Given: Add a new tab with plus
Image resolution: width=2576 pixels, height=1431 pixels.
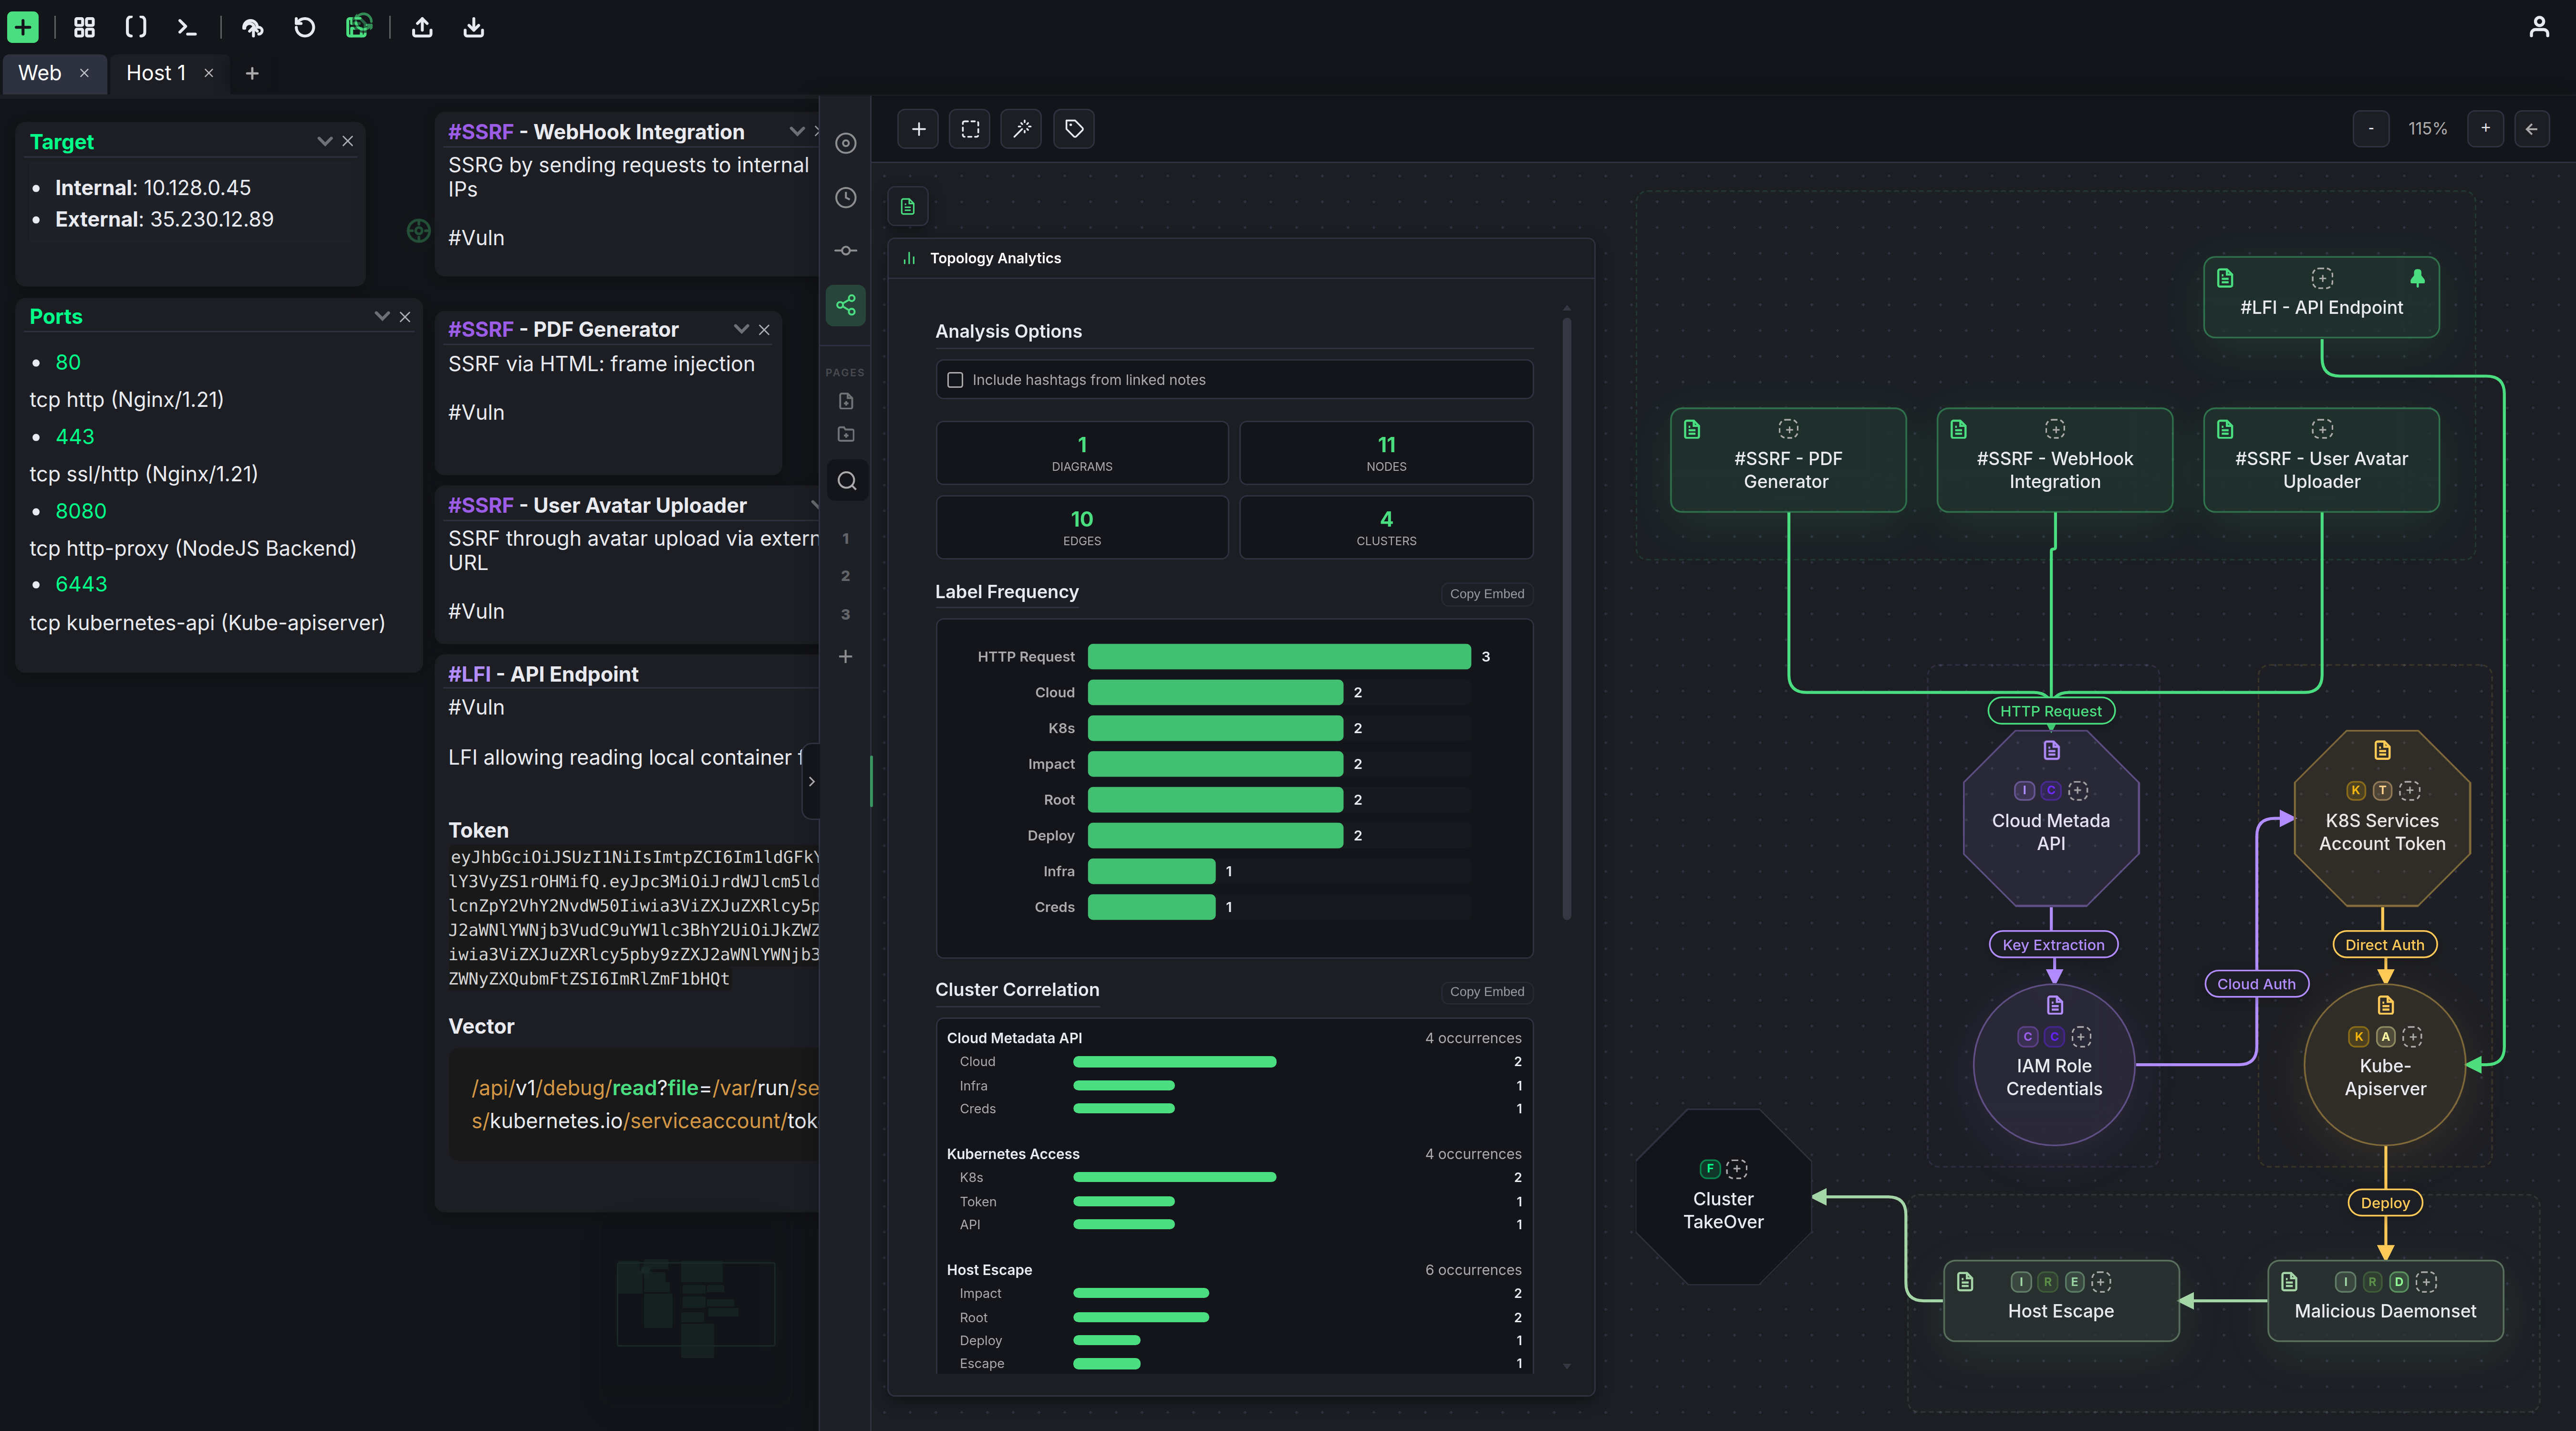Looking at the screenshot, I should [x=252, y=73].
